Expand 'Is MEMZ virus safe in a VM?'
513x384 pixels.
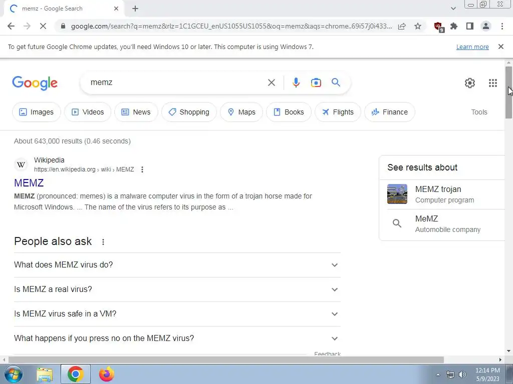tap(177, 314)
